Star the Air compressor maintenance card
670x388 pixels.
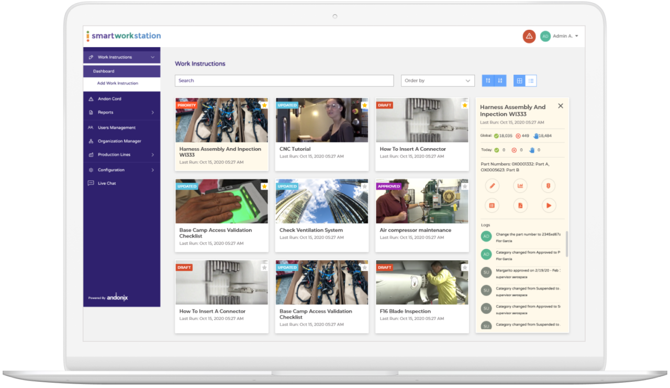click(464, 186)
